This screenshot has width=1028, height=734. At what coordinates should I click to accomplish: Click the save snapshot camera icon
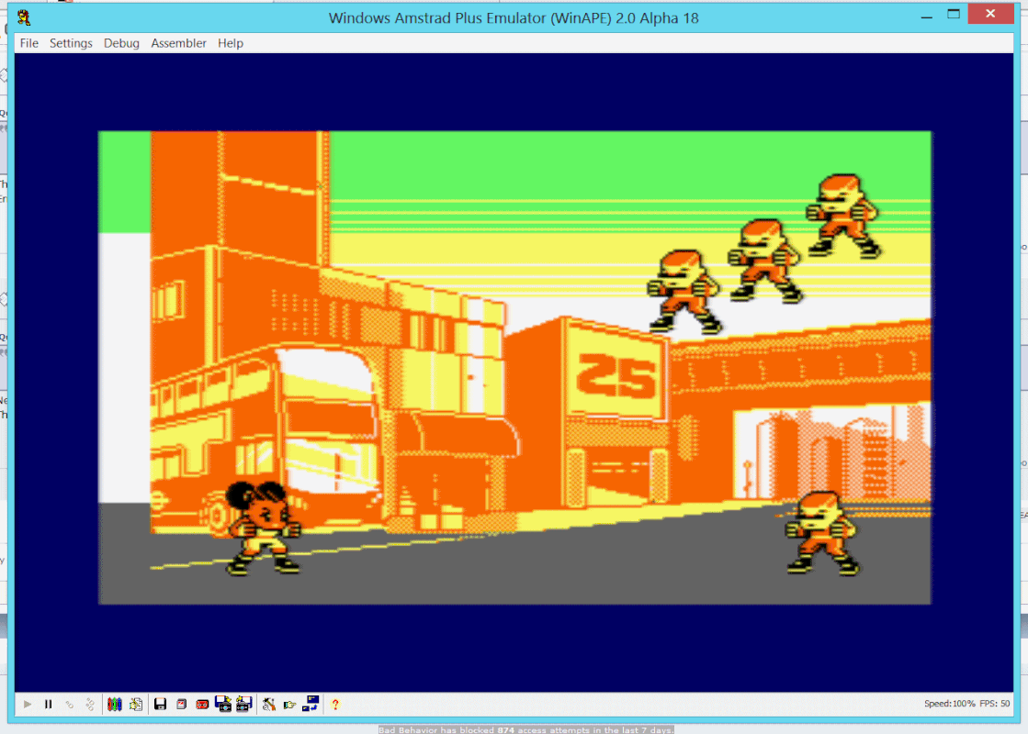click(243, 705)
